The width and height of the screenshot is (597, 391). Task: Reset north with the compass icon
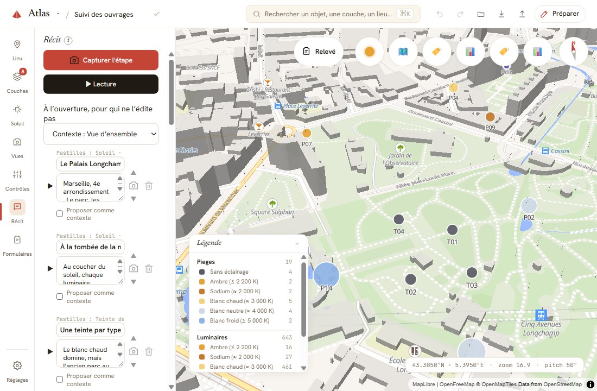(x=574, y=52)
